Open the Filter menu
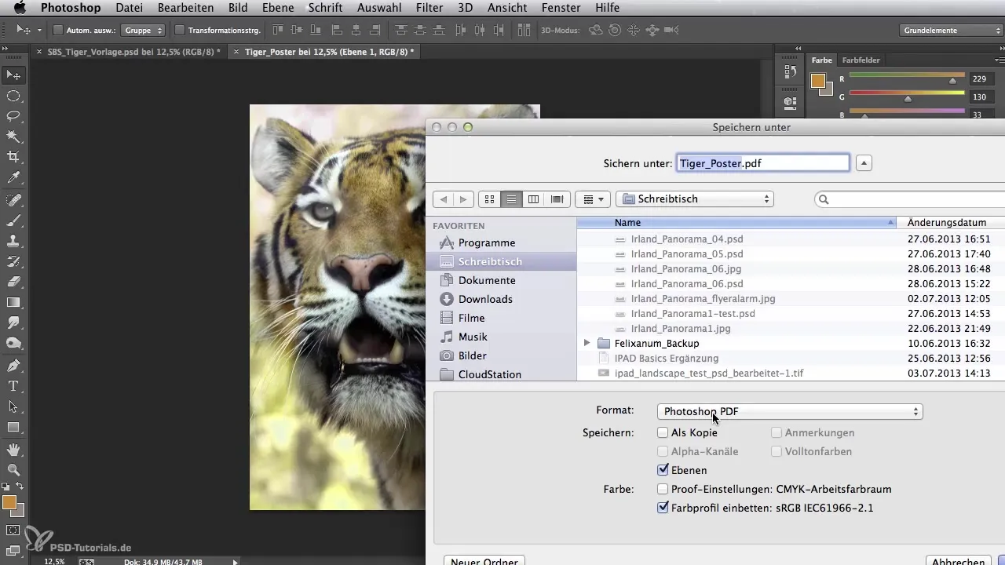 pyautogui.click(x=429, y=8)
